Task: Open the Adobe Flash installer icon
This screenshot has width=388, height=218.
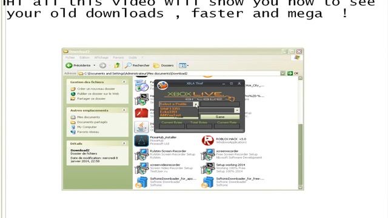Action: coord(141,113)
